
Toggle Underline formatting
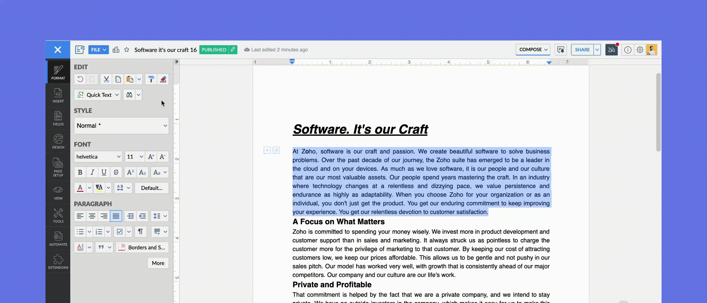click(x=104, y=172)
